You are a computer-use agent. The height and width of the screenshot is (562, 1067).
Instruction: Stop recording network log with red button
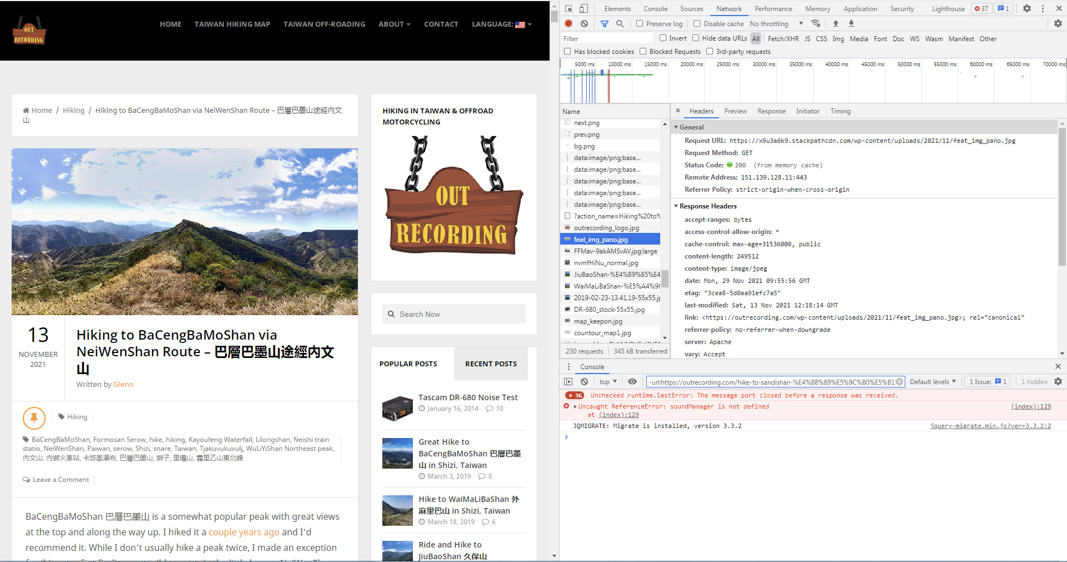pos(569,23)
